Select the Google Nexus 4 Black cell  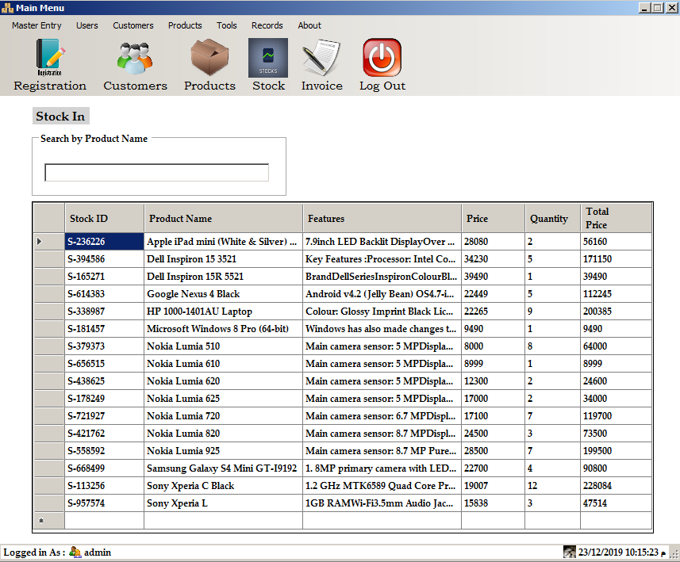click(223, 294)
